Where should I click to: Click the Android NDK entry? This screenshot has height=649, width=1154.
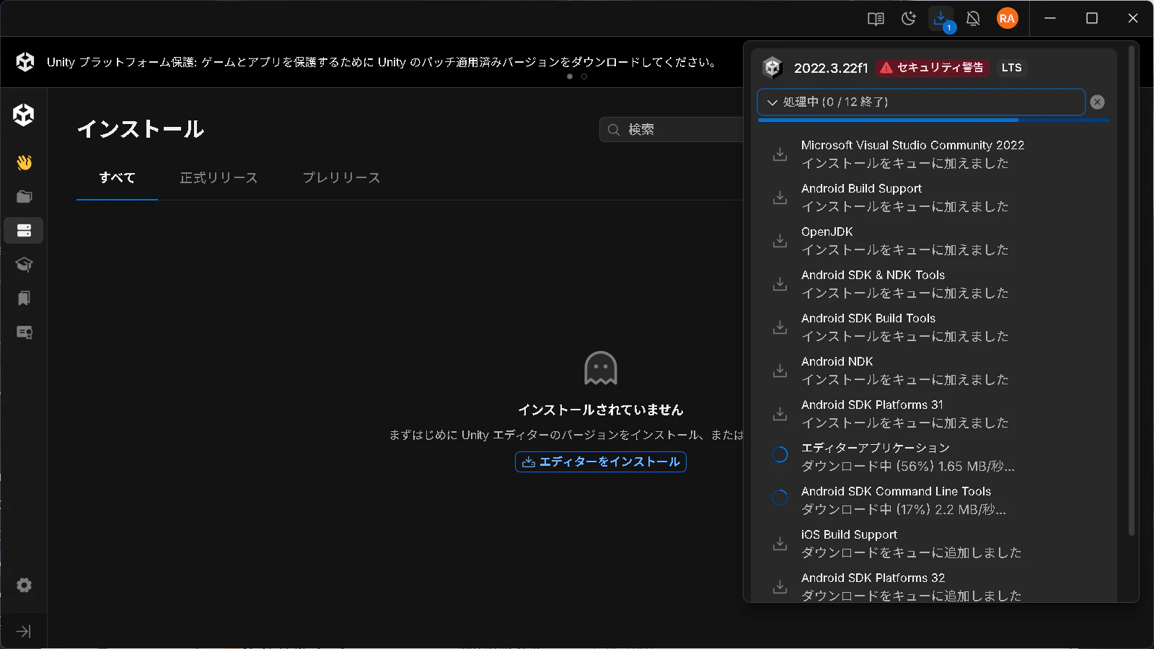tap(934, 371)
